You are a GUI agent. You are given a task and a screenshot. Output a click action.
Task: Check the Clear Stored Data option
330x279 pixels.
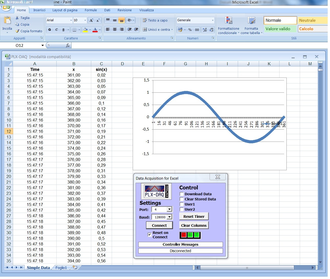[x=182, y=199]
